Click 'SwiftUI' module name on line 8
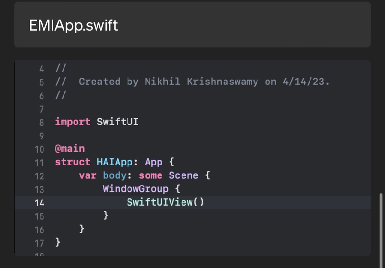 pos(118,122)
